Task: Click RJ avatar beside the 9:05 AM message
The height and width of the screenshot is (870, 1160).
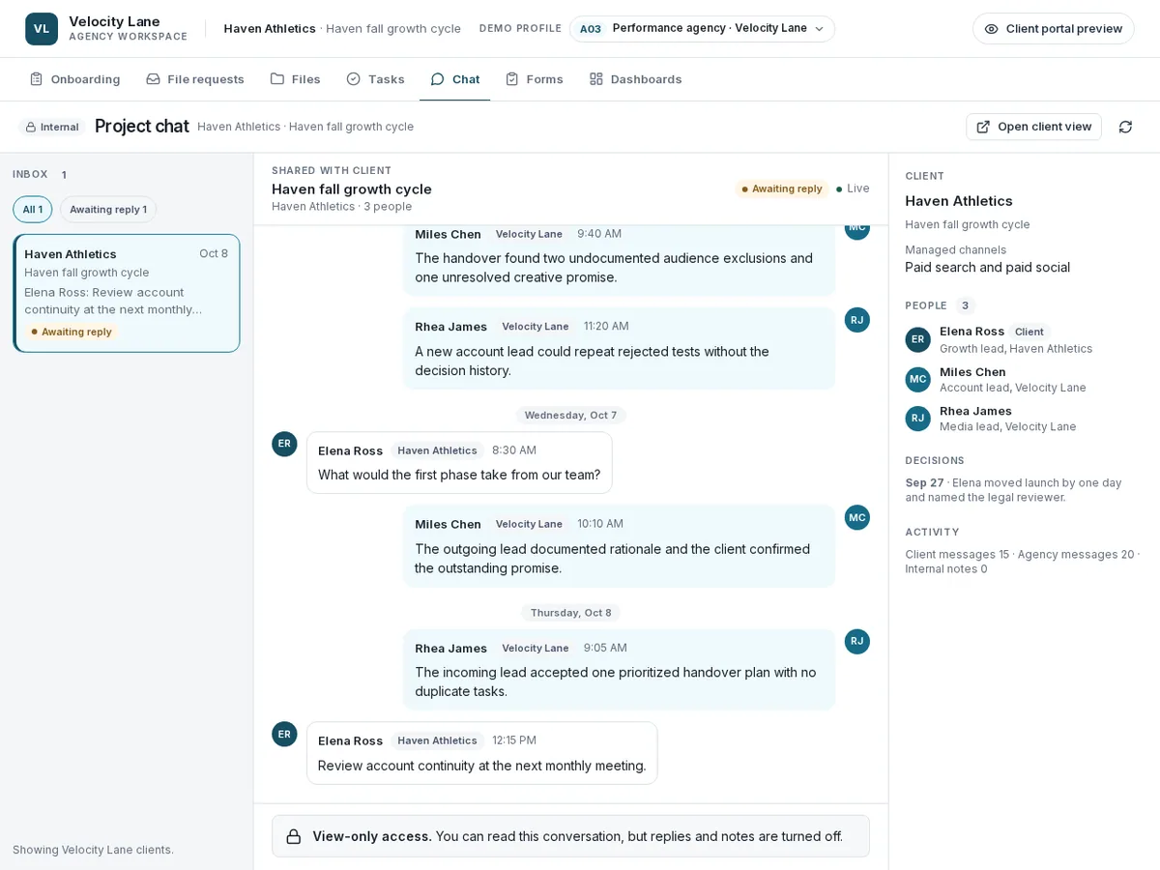Action: (x=857, y=641)
